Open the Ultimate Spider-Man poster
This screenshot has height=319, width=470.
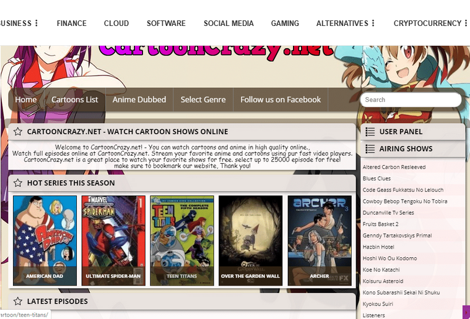click(113, 240)
